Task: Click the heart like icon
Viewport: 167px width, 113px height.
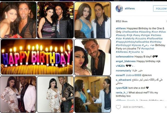Action: coord(118,107)
